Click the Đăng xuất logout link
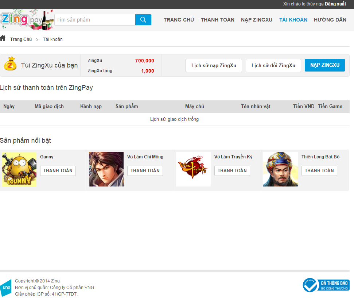 335,4
